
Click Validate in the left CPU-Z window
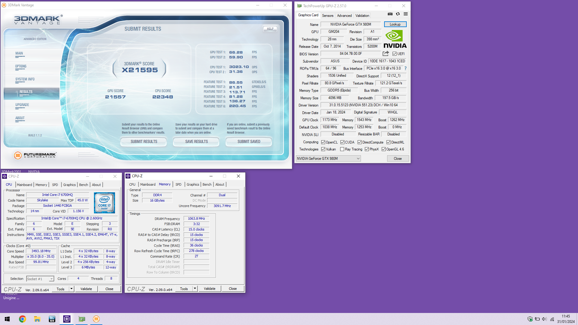(x=86, y=289)
